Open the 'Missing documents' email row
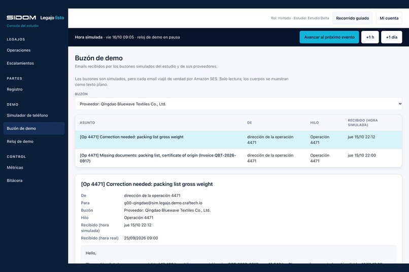This screenshot has width=409, height=272. (238, 158)
